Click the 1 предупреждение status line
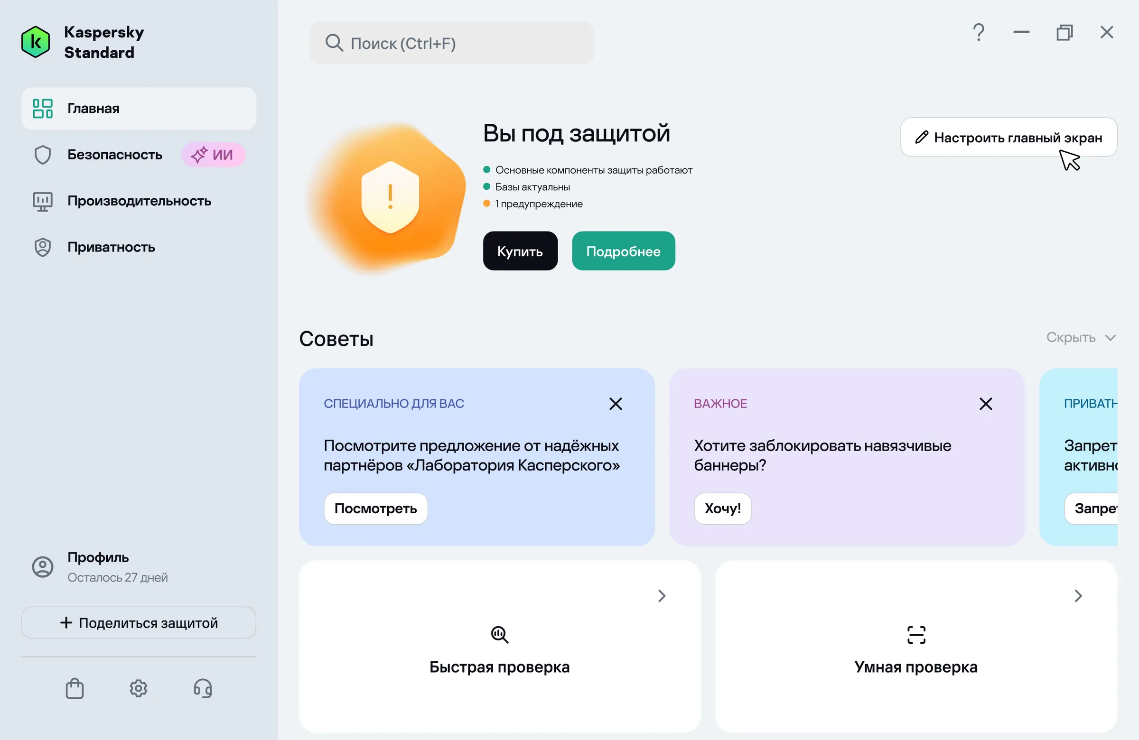 pyautogui.click(x=532, y=204)
